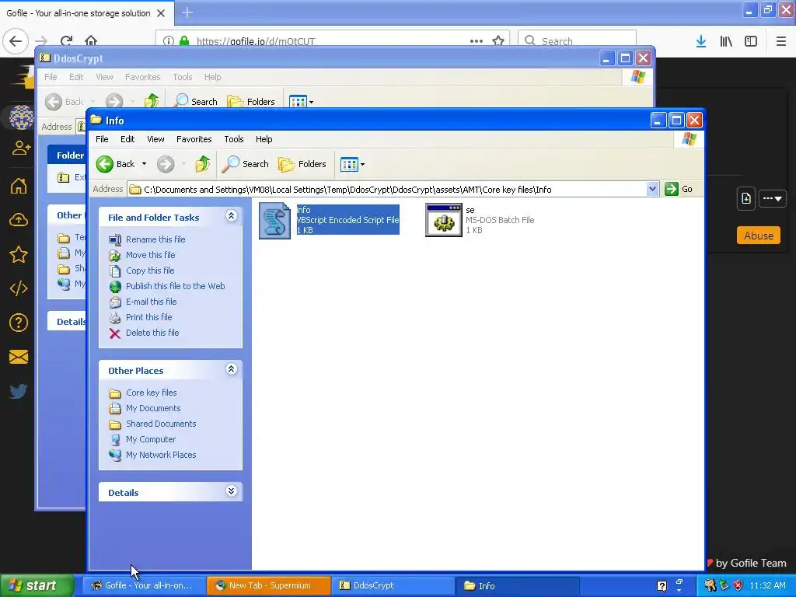
Task: Expand the address bar dropdown arrow
Action: (x=653, y=190)
